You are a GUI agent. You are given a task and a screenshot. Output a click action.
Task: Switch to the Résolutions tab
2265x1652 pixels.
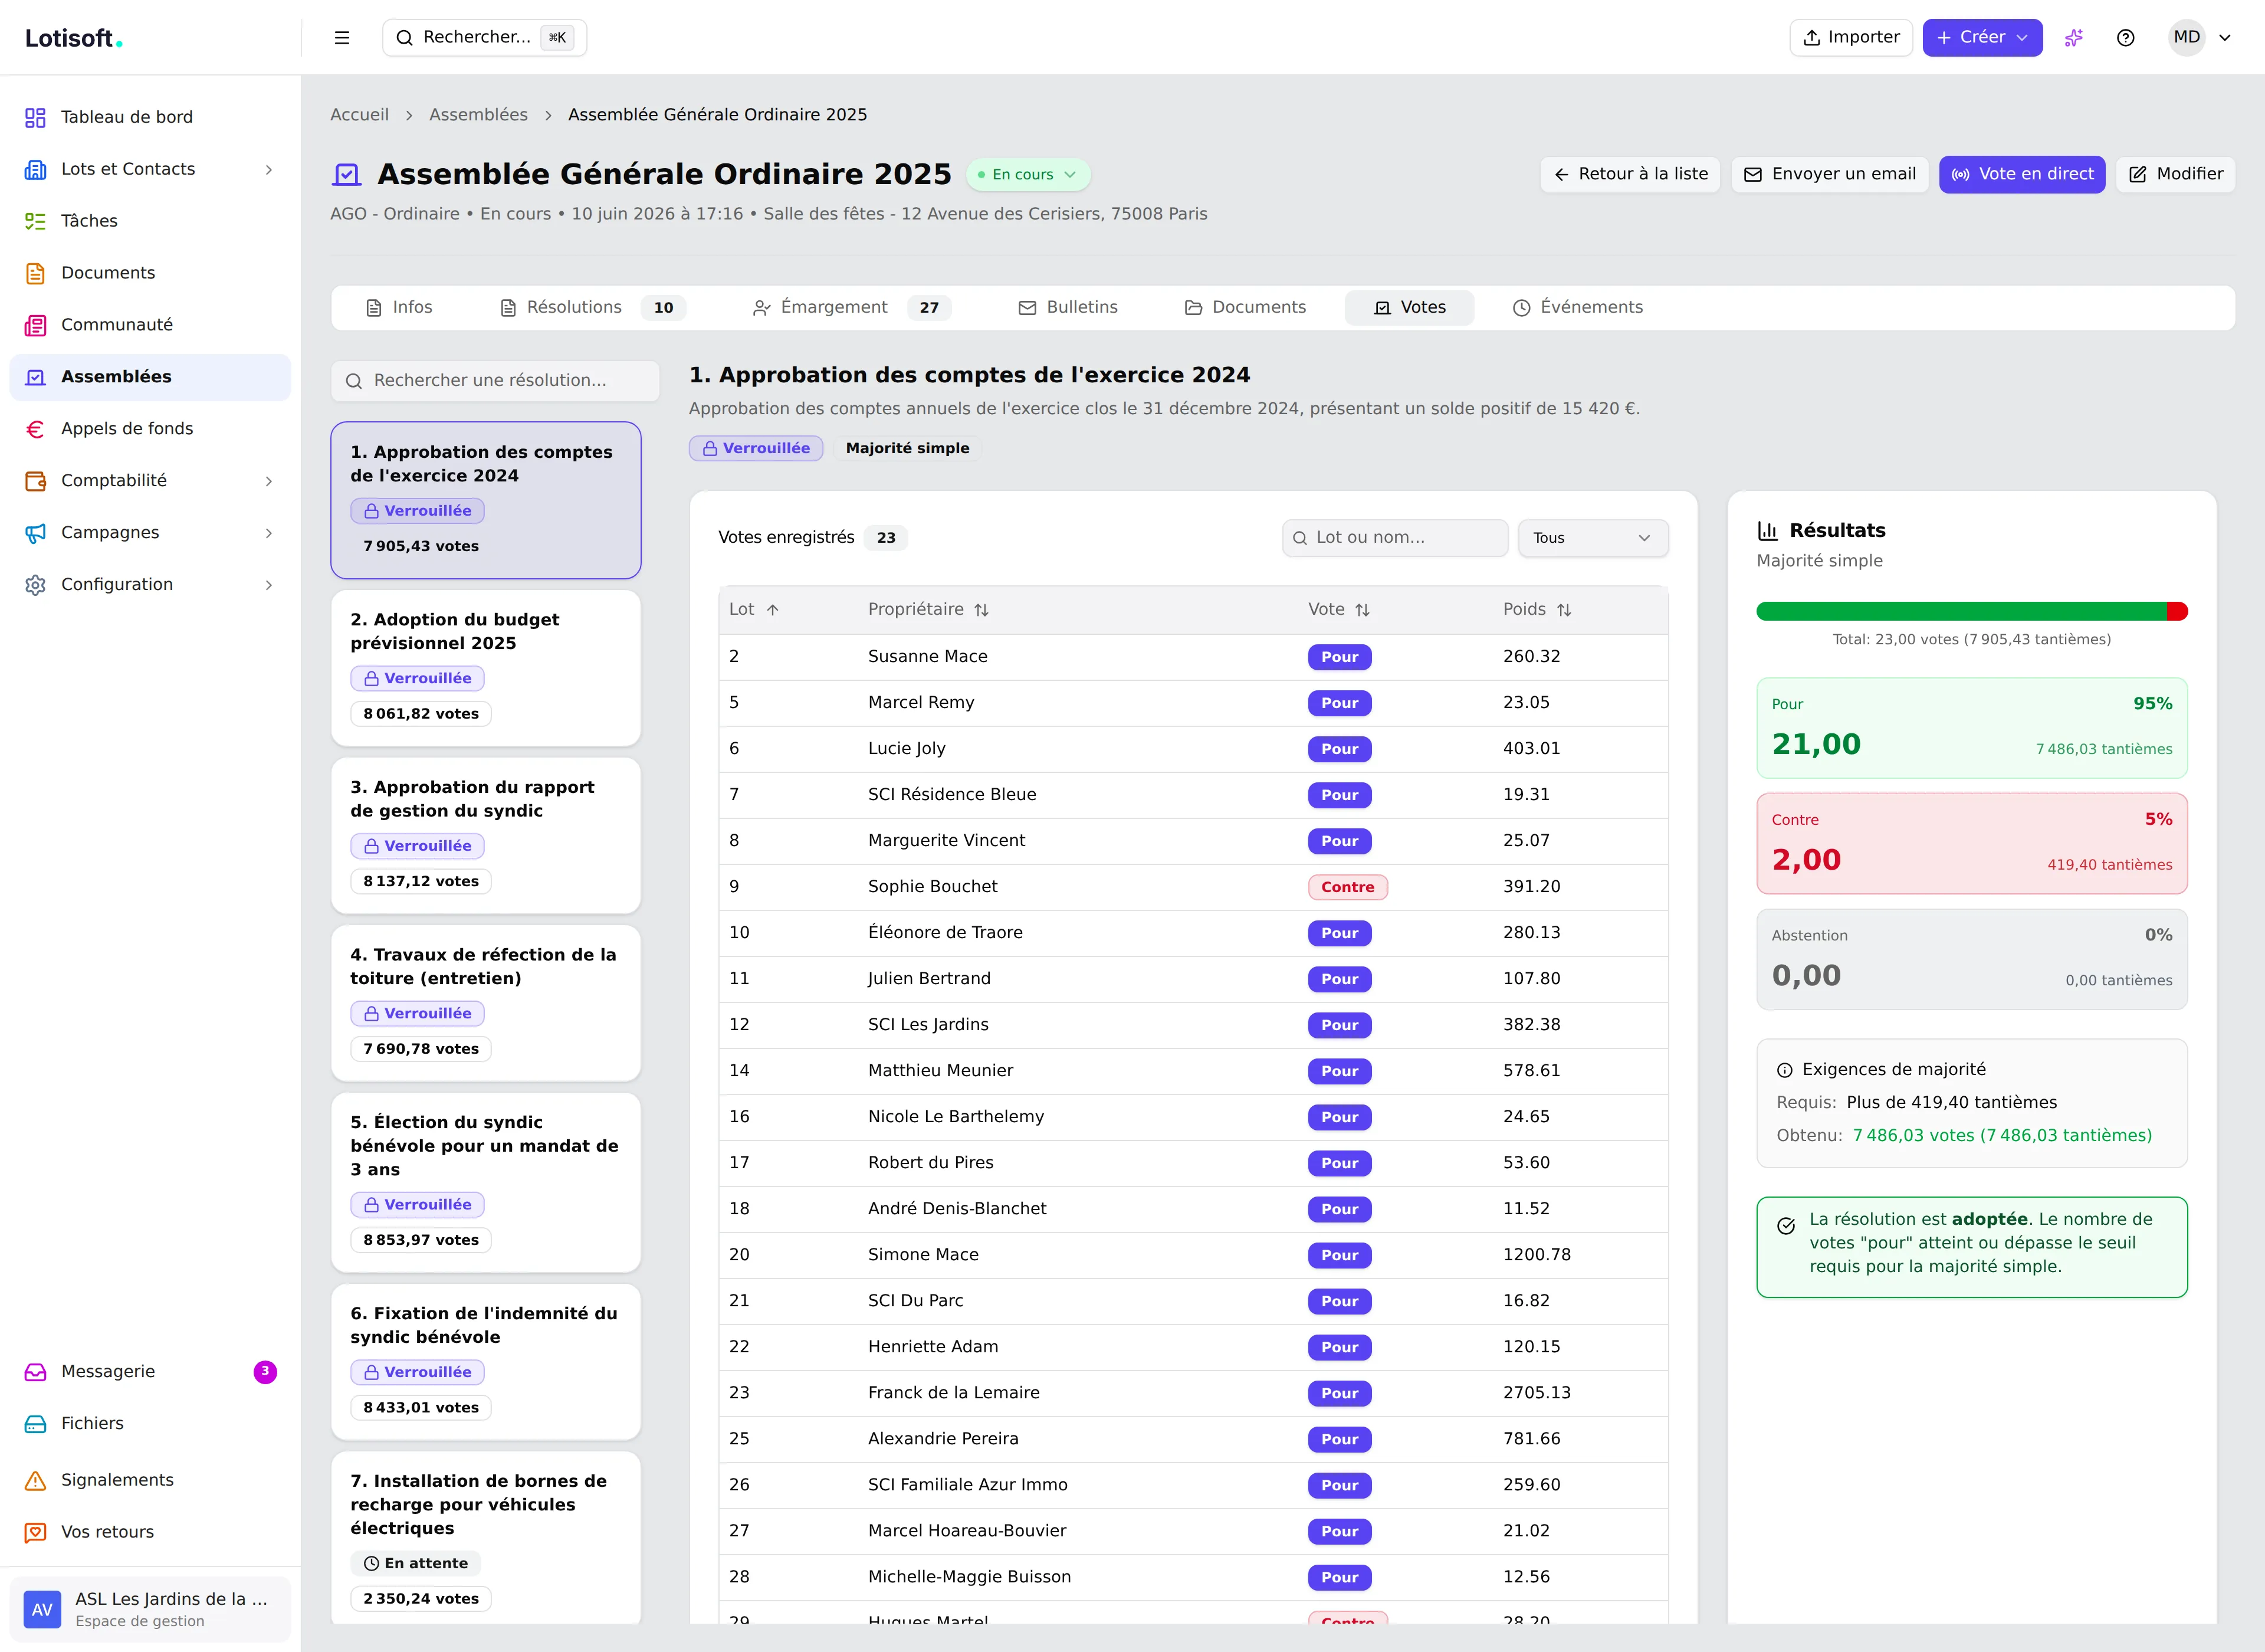pos(593,307)
